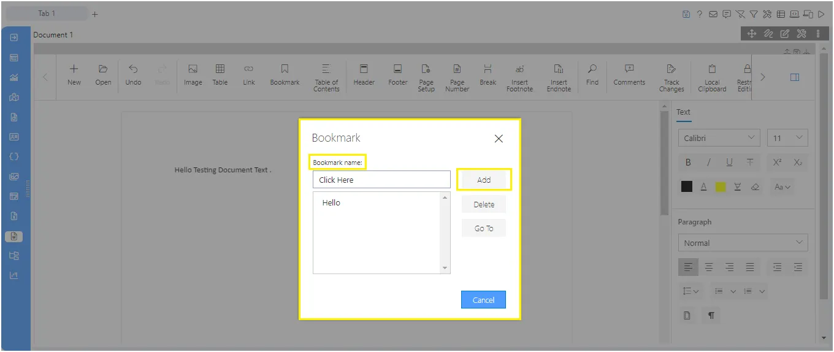Screen dimensions: 834x352
Task: Click the Local Clipboard toolbar icon
Action: (712, 77)
